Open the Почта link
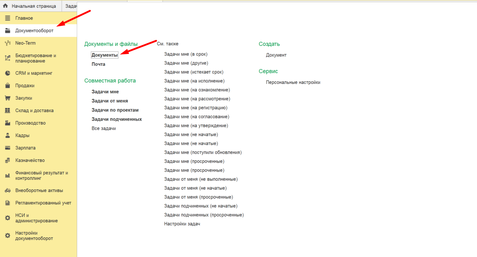 tap(99, 64)
